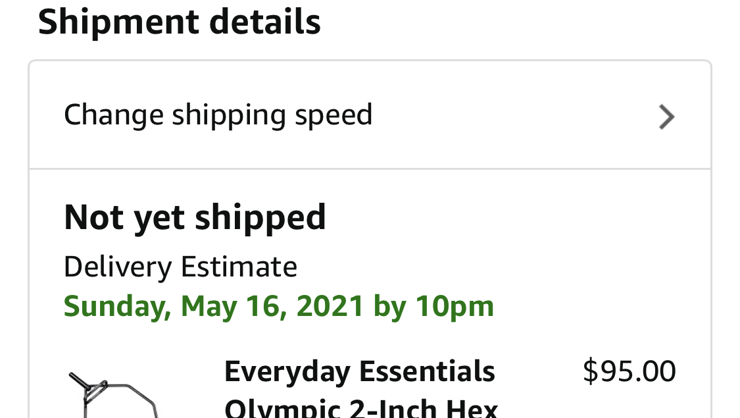Click the 'Estimate' word under shipped status
The width and height of the screenshot is (740, 418).
239,267
